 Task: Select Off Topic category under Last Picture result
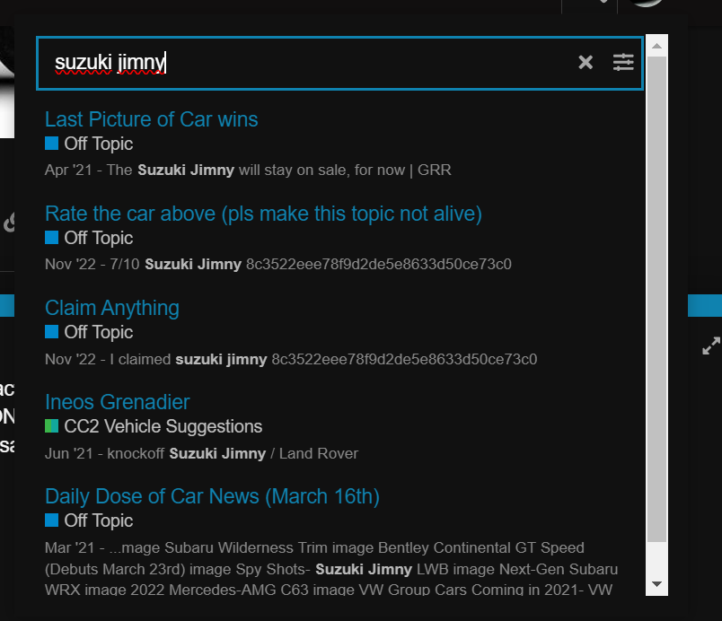(x=98, y=144)
